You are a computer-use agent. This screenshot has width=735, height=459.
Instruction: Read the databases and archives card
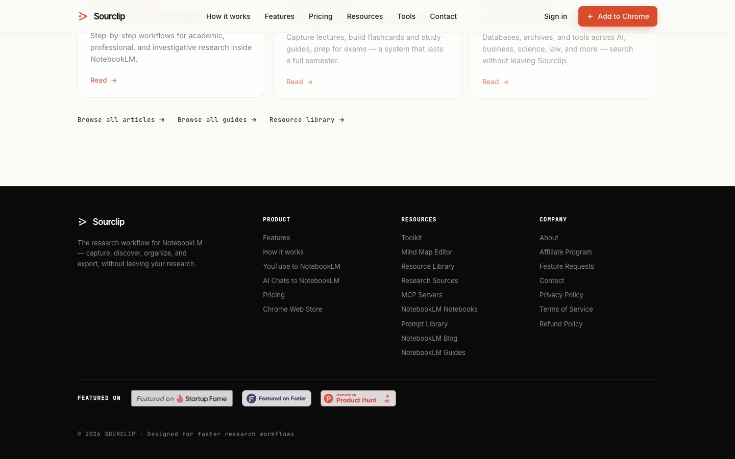(496, 82)
